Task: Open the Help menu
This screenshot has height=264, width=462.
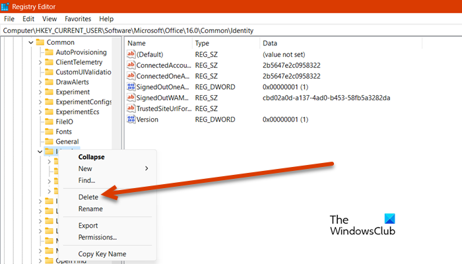Action: 106,19
